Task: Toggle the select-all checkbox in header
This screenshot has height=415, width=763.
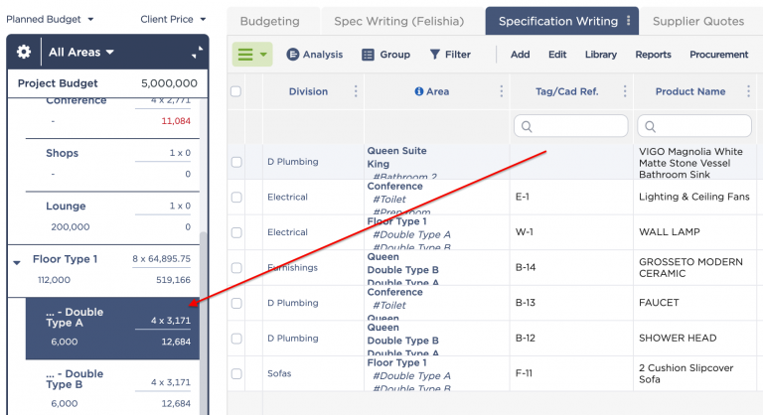Action: pos(235,91)
